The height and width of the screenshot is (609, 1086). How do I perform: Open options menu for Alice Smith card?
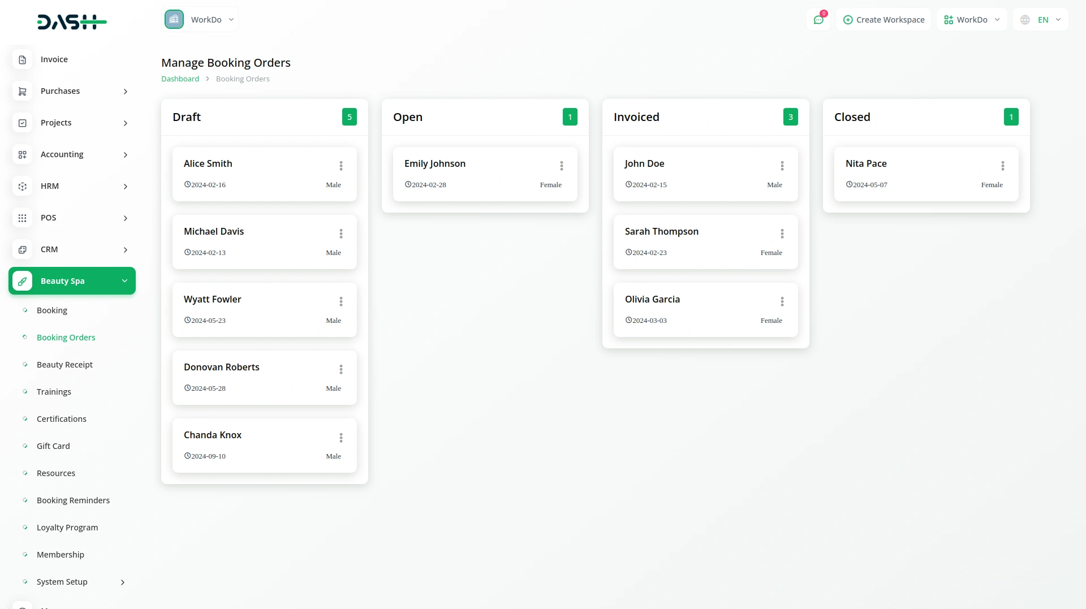[341, 166]
